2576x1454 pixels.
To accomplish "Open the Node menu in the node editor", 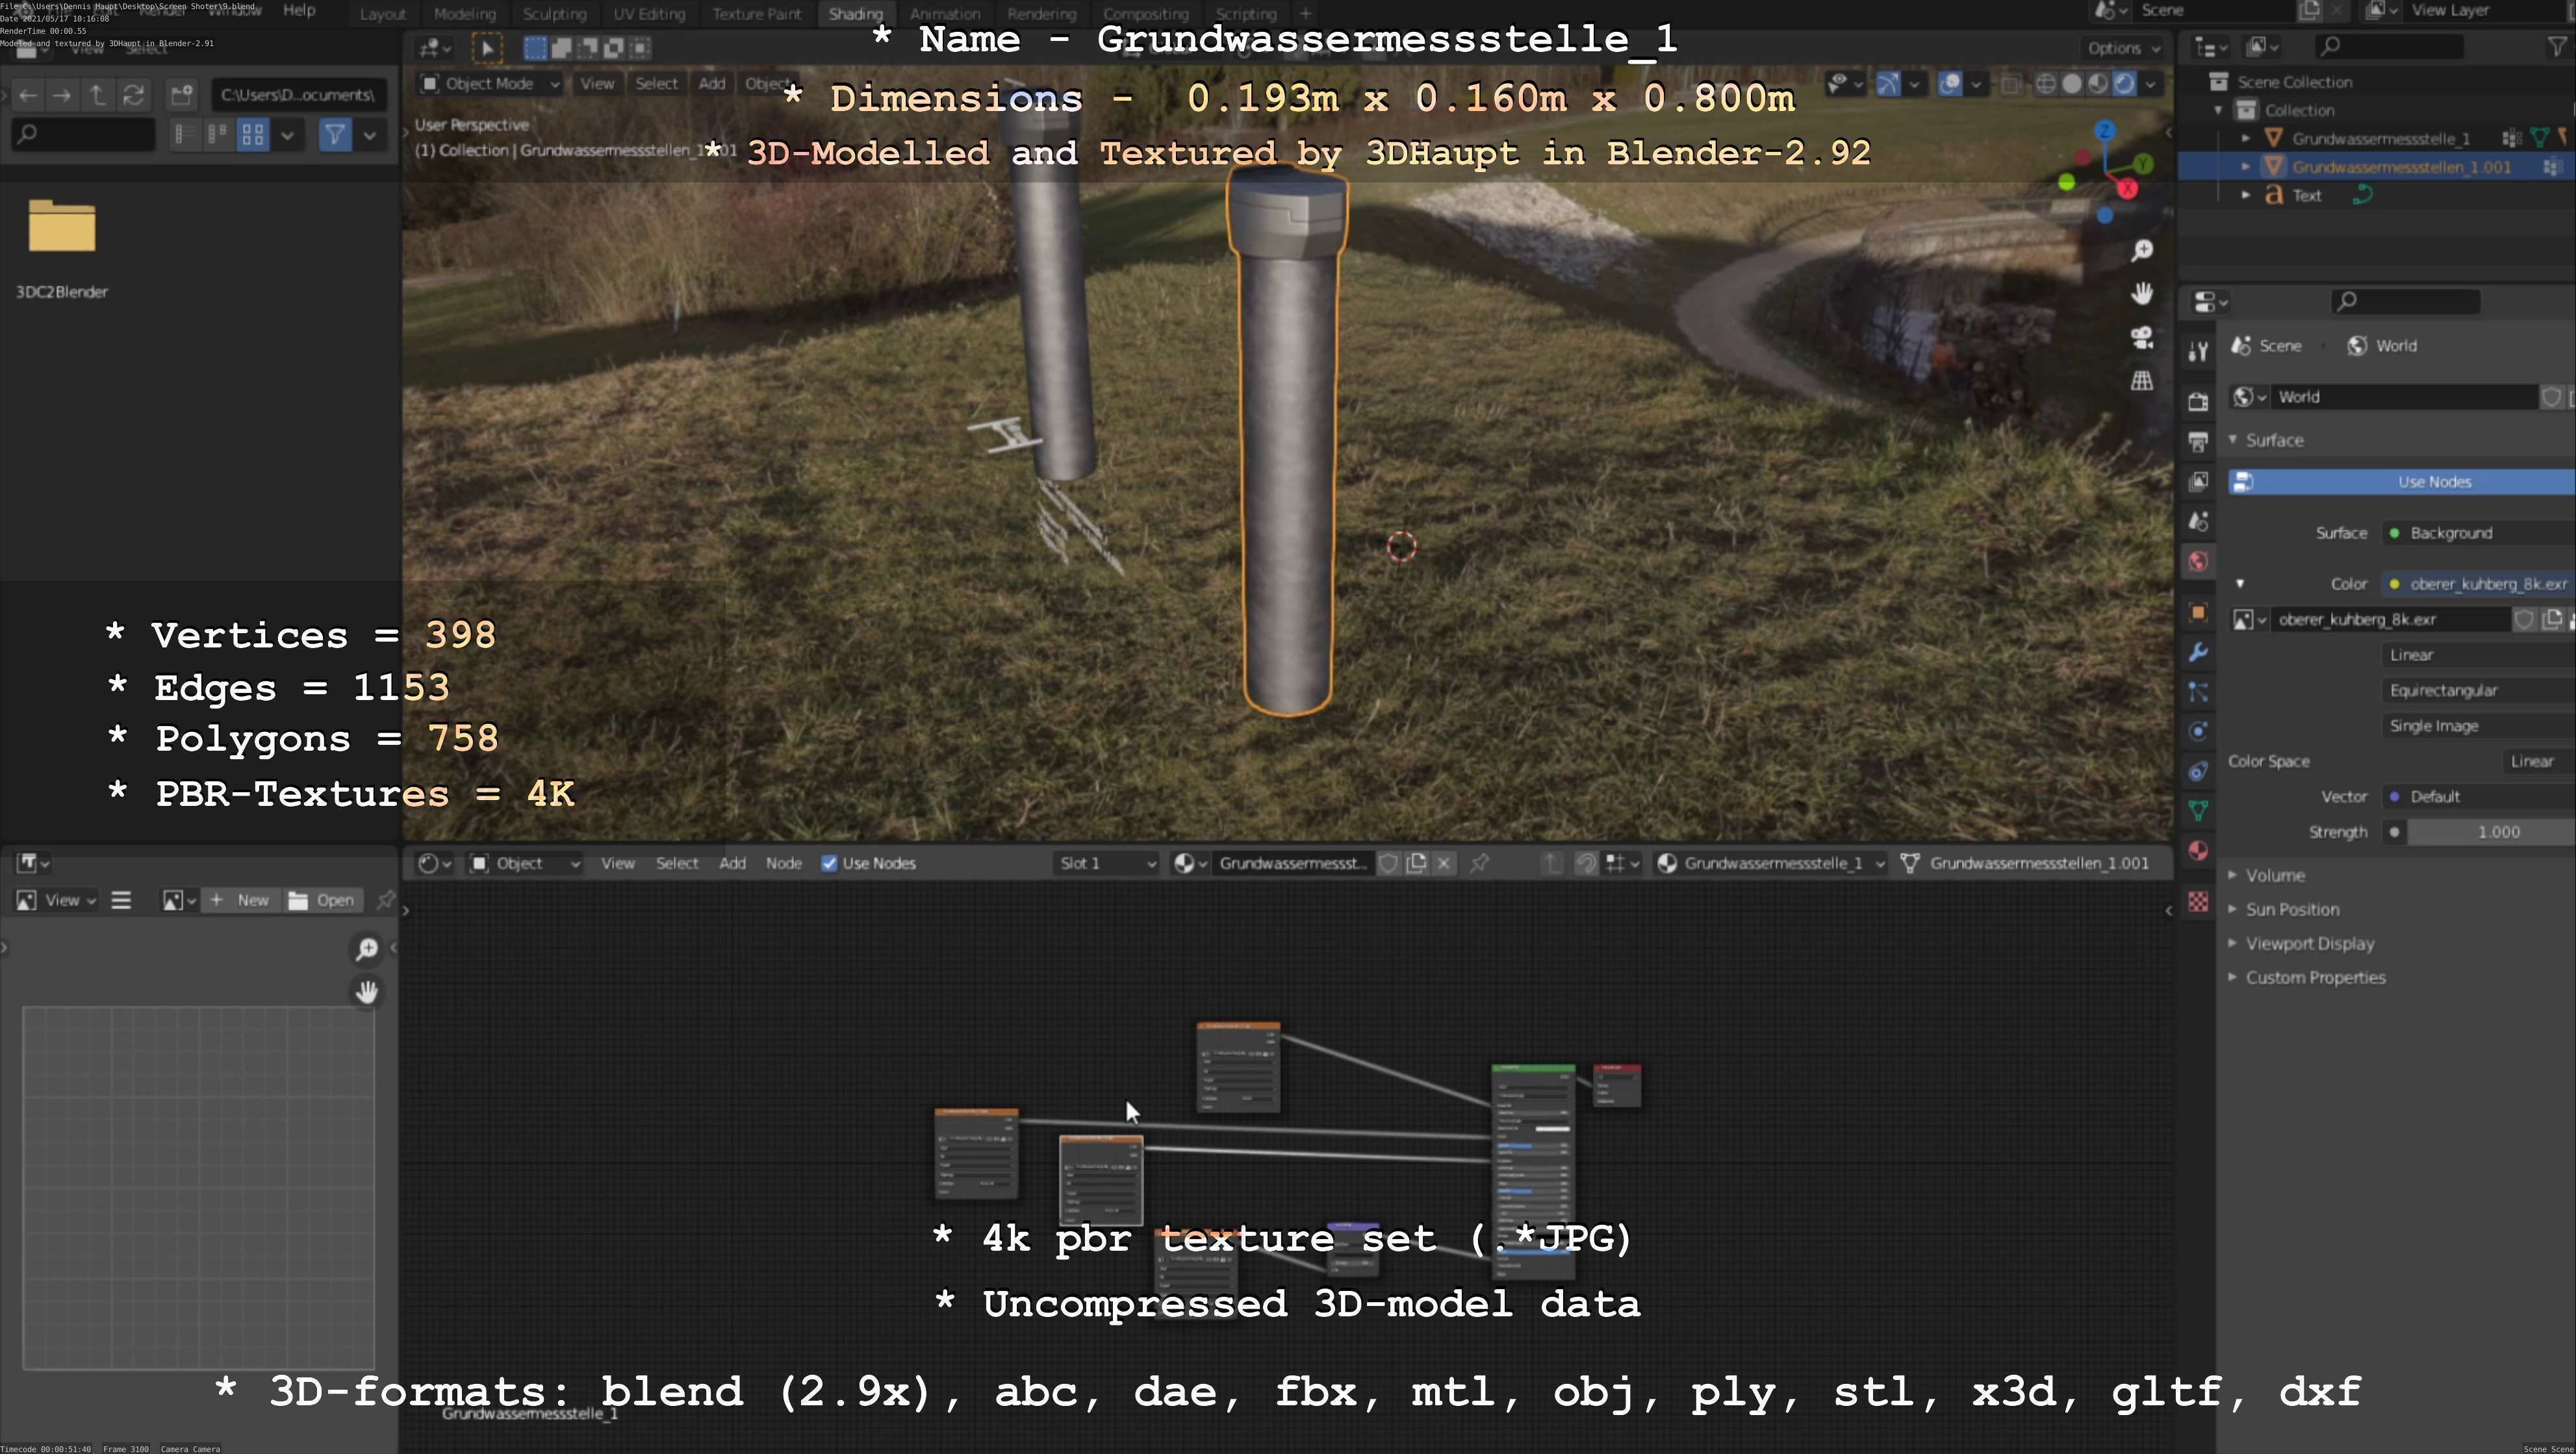I will pos(783,864).
